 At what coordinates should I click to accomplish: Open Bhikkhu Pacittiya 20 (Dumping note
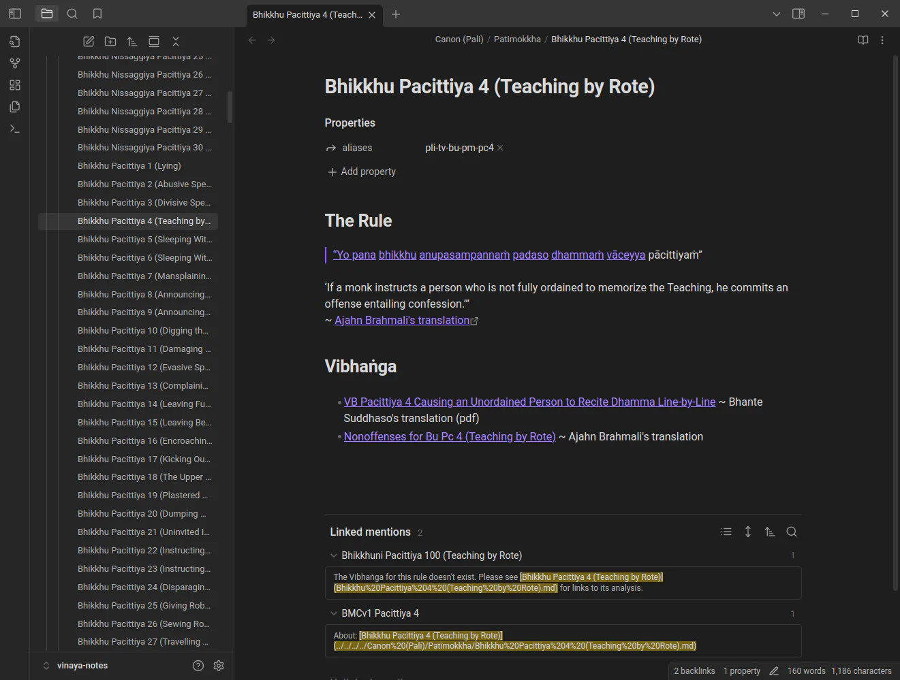click(x=128, y=514)
